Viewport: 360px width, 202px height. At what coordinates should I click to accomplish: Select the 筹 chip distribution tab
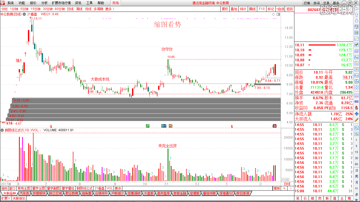[349, 198]
